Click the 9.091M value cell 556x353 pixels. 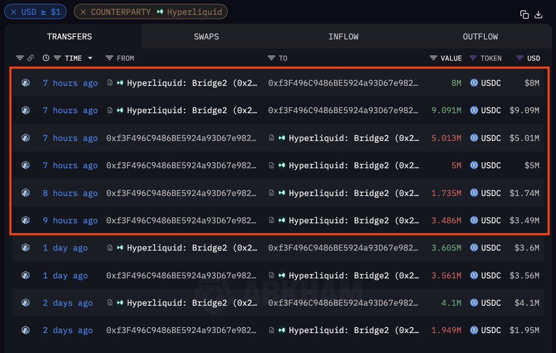(446, 111)
